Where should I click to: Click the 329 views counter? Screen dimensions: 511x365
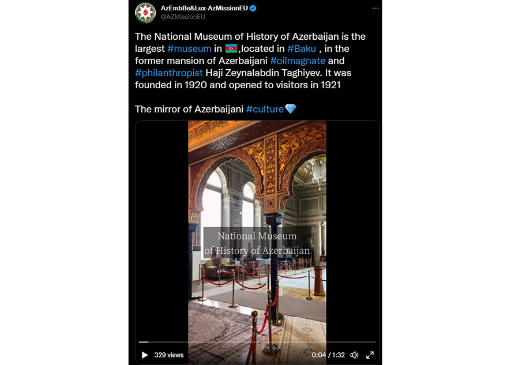pyautogui.click(x=169, y=355)
